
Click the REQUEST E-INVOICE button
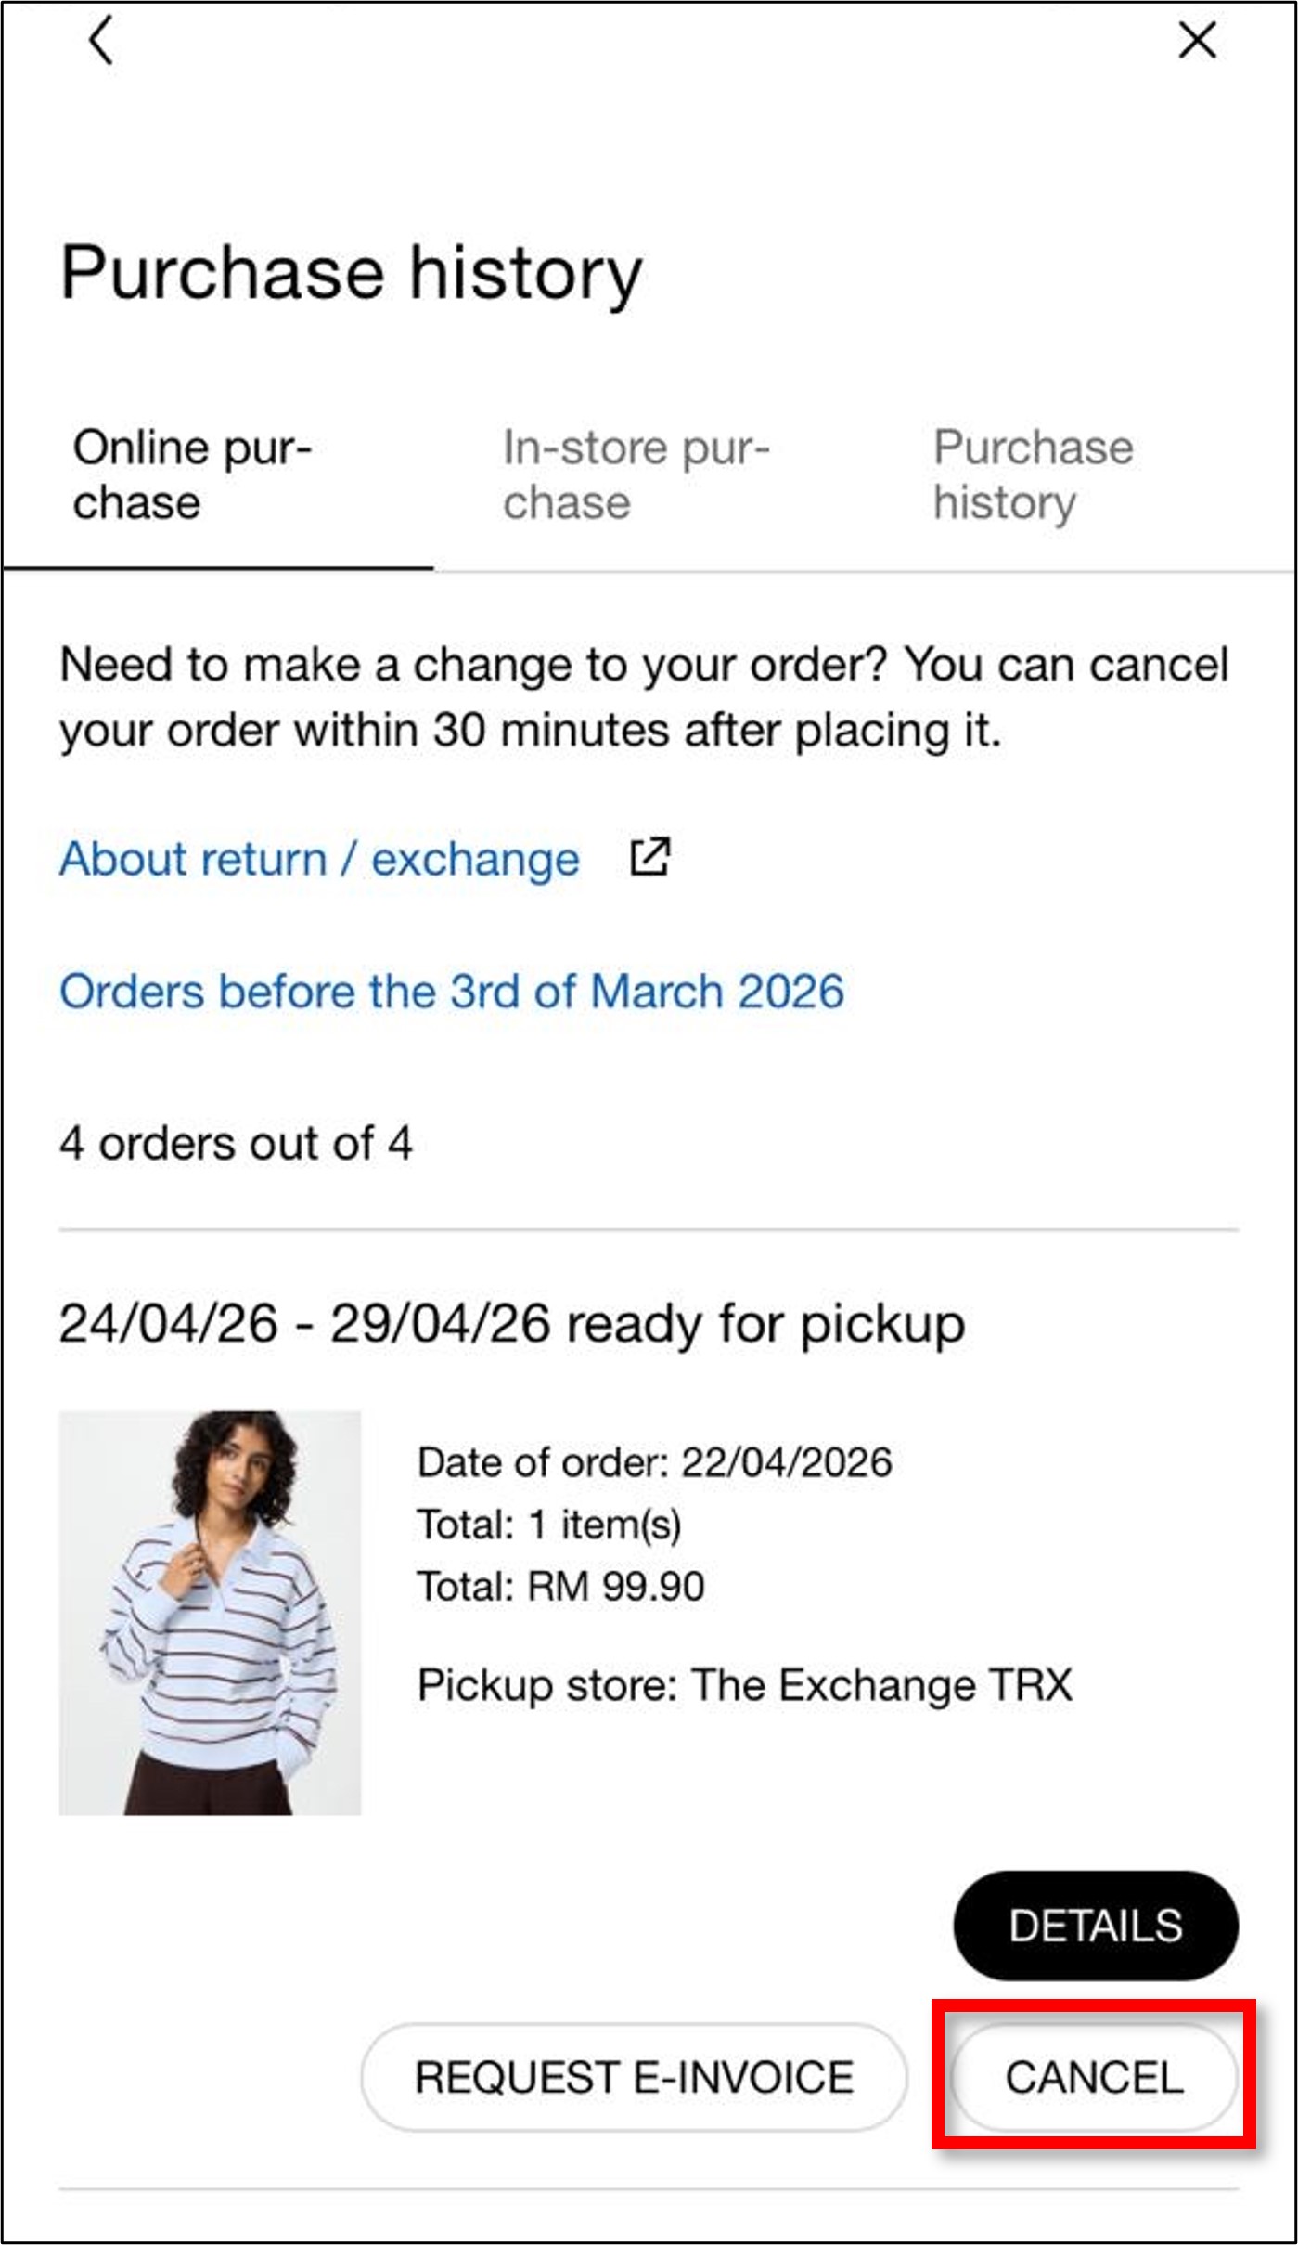point(634,2078)
